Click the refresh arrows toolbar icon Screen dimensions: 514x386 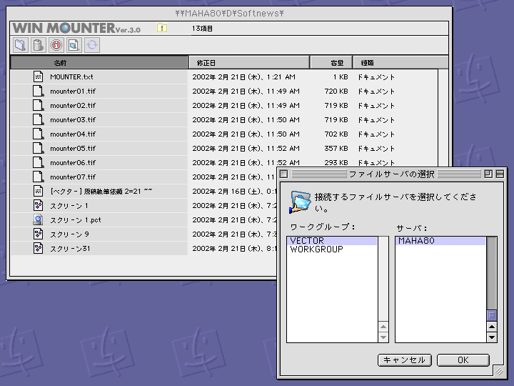click(x=92, y=45)
